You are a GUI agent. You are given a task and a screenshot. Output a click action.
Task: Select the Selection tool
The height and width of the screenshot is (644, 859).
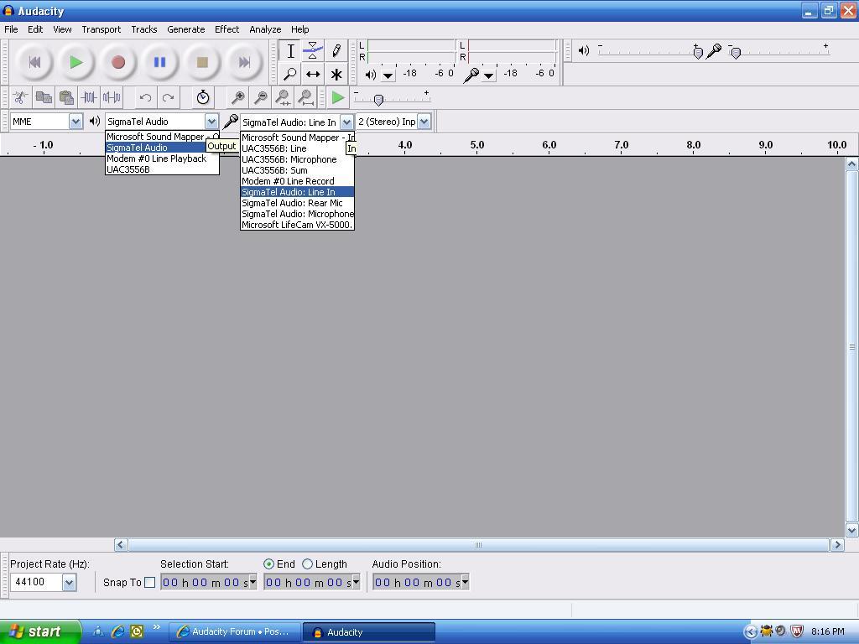290,50
